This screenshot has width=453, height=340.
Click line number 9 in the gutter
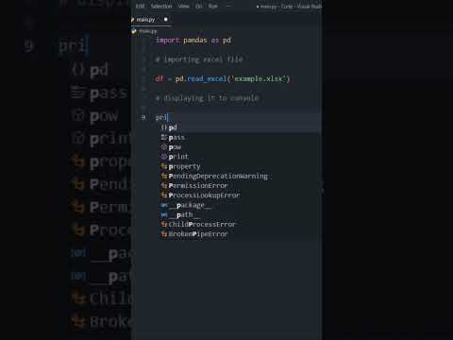pos(143,117)
